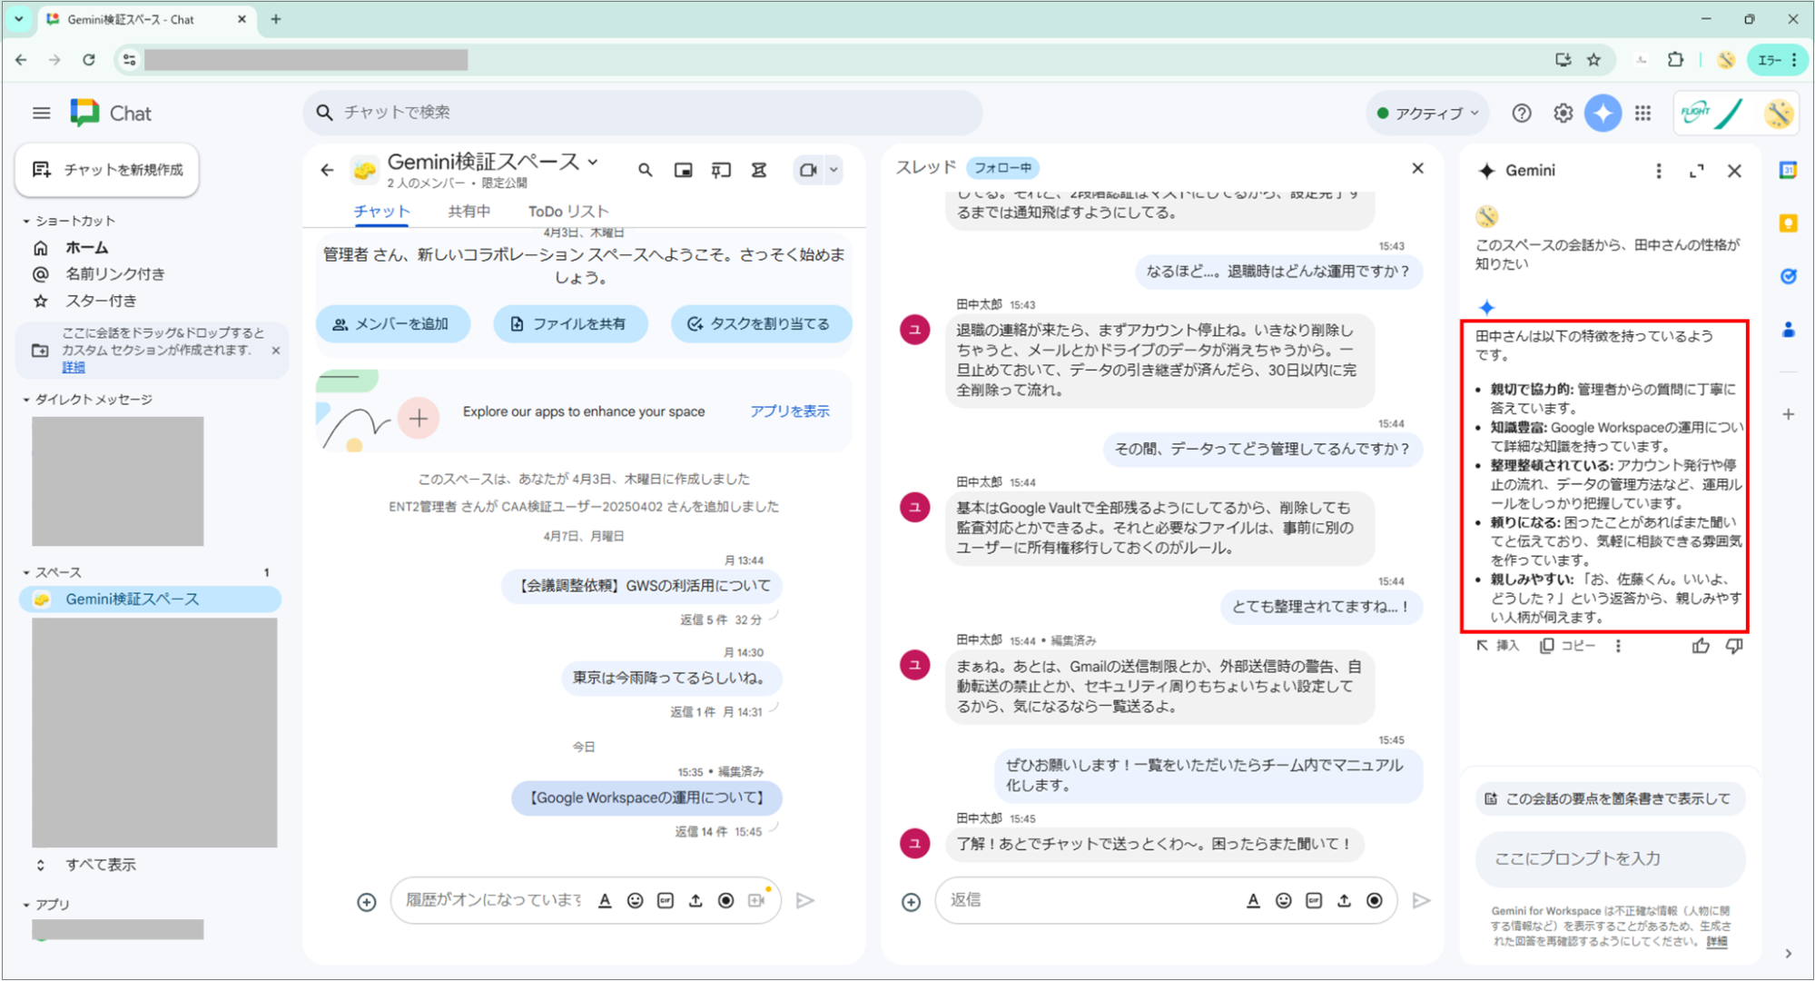Focus the Gemini prompt input field
Screen dimensions: 1815x981
(x=1610, y=858)
